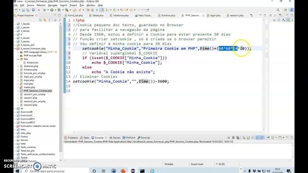Switch to diretorios.php editor tab

(119, 15)
